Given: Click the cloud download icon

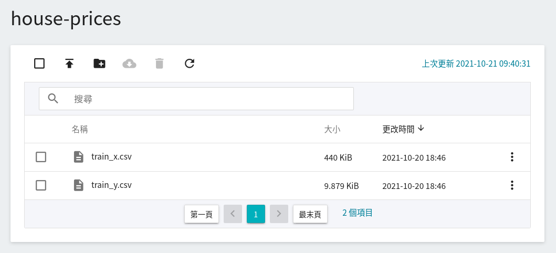Looking at the screenshot, I should pyautogui.click(x=130, y=64).
